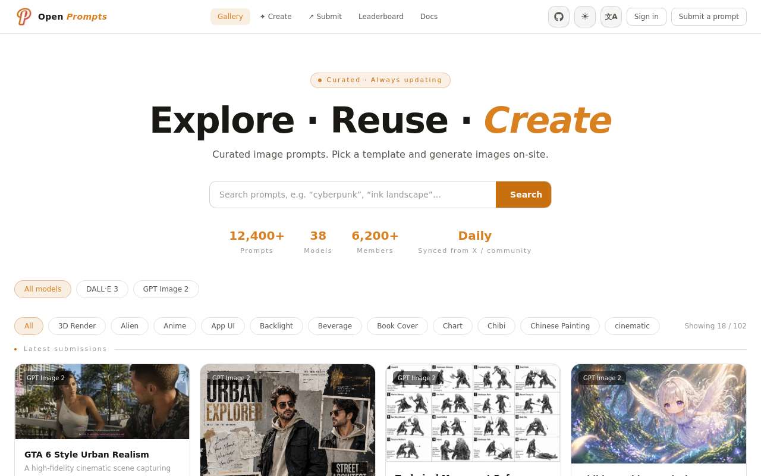Screen dimensions: 761x476
Task: Filter by Chibi category
Action: tap(496, 326)
